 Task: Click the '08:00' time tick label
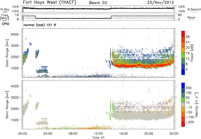point(73,134)
